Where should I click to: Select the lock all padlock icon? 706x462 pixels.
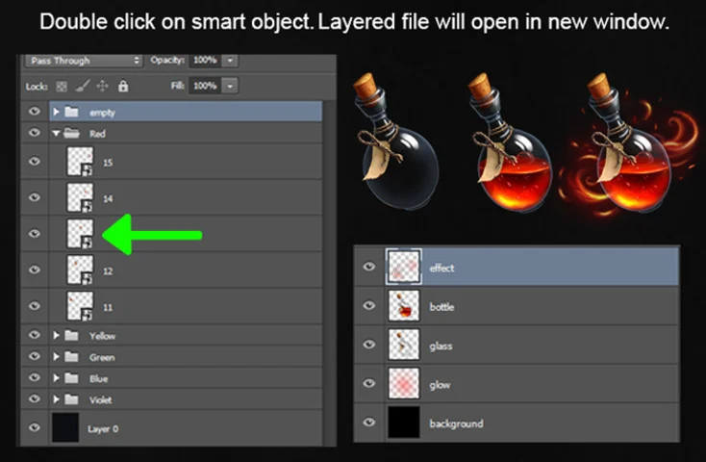123,86
